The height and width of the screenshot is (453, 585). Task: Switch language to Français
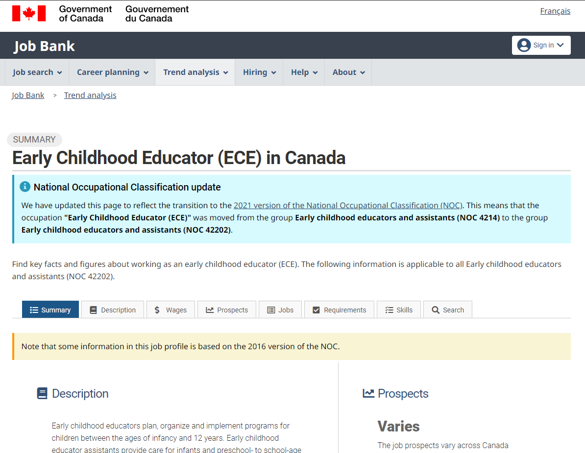click(x=555, y=11)
